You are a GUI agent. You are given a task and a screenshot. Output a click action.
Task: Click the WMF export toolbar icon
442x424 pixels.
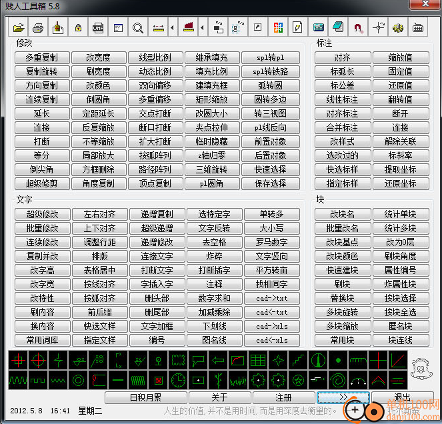click(98, 27)
